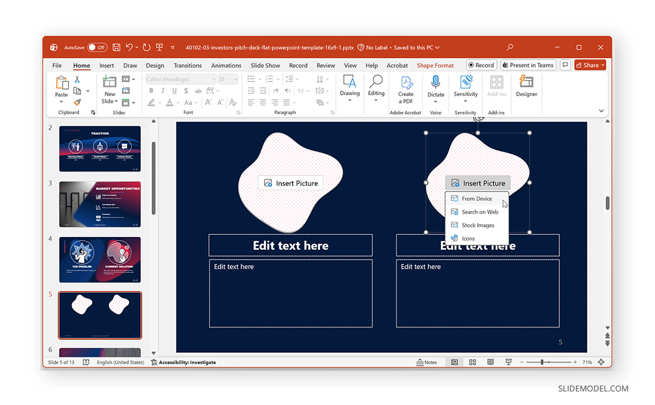Toggle italic formatting
The width and height of the screenshot is (655, 405).
point(162,90)
